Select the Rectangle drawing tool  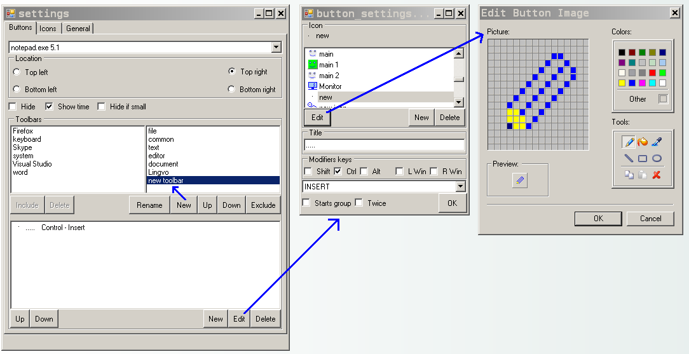(643, 158)
